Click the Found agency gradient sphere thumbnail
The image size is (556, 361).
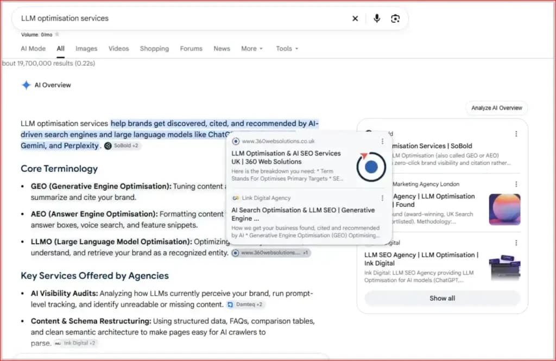tap(504, 209)
